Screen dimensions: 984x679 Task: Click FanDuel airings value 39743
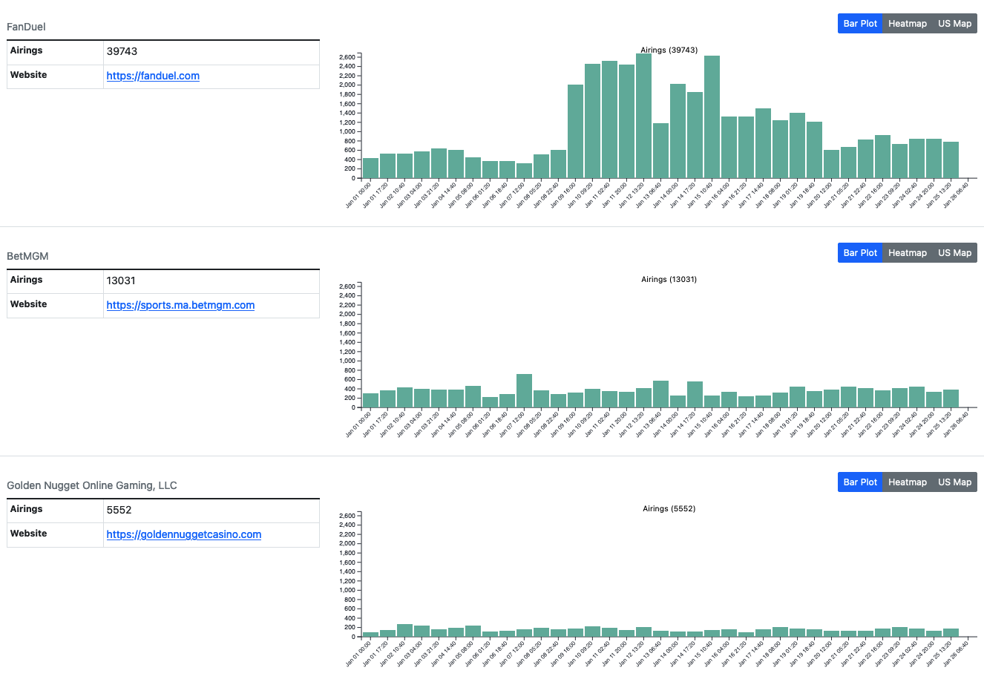(x=122, y=51)
